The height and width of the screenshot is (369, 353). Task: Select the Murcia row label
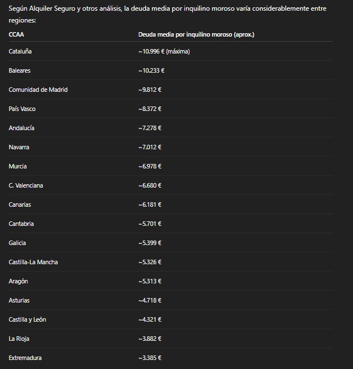[x=17, y=166]
